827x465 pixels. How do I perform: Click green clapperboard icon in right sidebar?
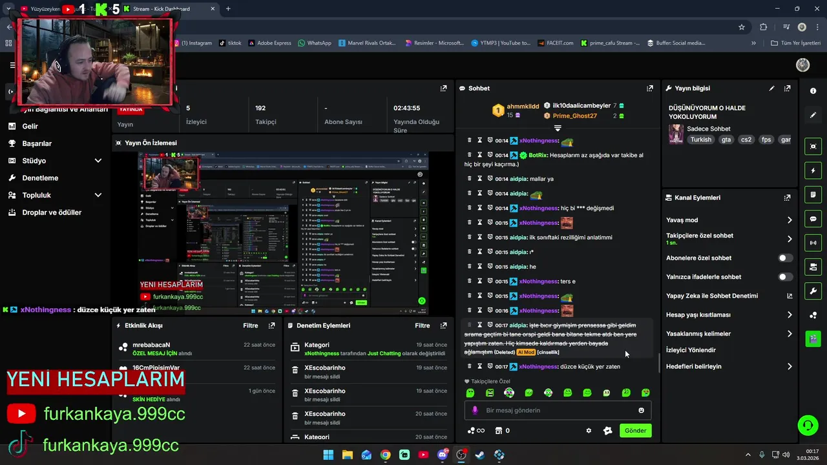pos(813,338)
